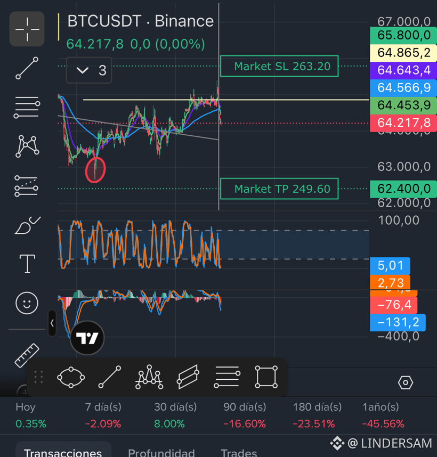The width and height of the screenshot is (437, 457).
Task: Click the -45.56% yearly change value
Action: click(383, 424)
